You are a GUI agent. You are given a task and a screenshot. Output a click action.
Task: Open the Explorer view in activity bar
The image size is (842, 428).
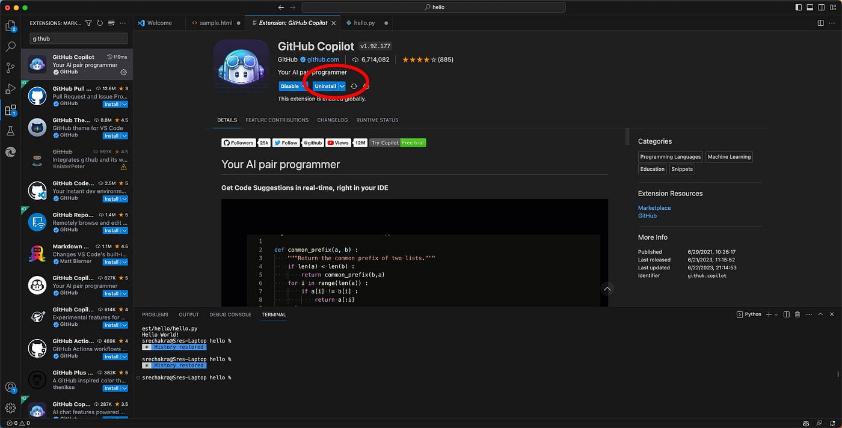[10, 26]
